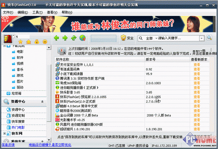
Task: Click the green forward arrow button
Action: [x=65, y=38]
